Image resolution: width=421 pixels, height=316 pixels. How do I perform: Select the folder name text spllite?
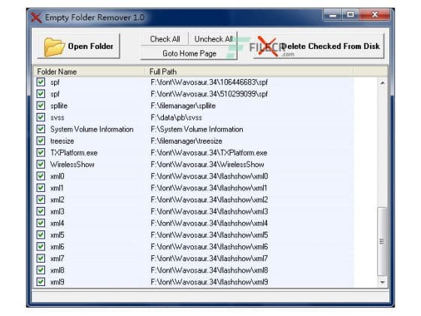(59, 105)
